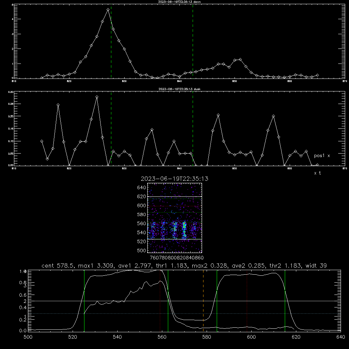
Task: Click the upper red dotted line near 598 in the spectral image
Action: point(174,206)
